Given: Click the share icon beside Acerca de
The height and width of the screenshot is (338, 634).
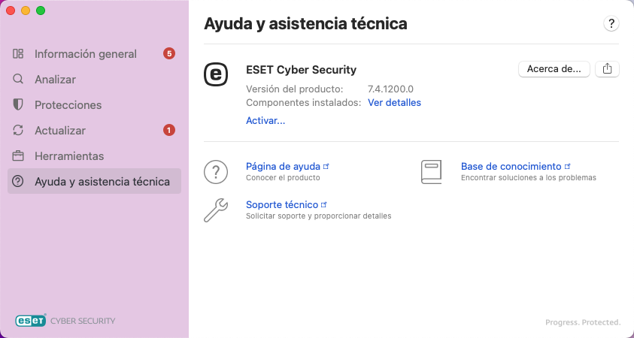Looking at the screenshot, I should (608, 69).
